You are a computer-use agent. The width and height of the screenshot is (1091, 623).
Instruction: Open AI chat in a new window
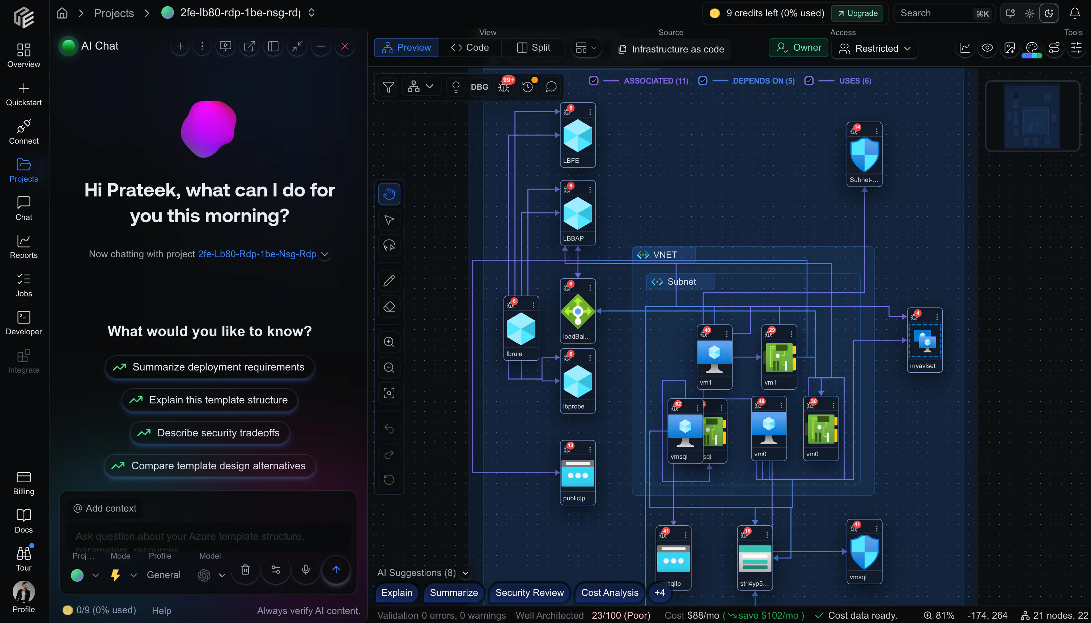(x=249, y=46)
